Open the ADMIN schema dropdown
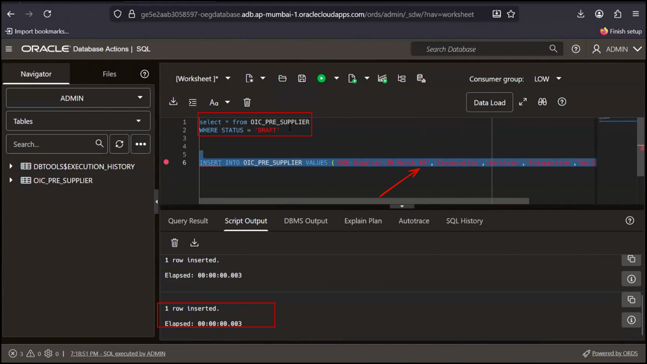The width and height of the screenshot is (647, 364). (78, 98)
